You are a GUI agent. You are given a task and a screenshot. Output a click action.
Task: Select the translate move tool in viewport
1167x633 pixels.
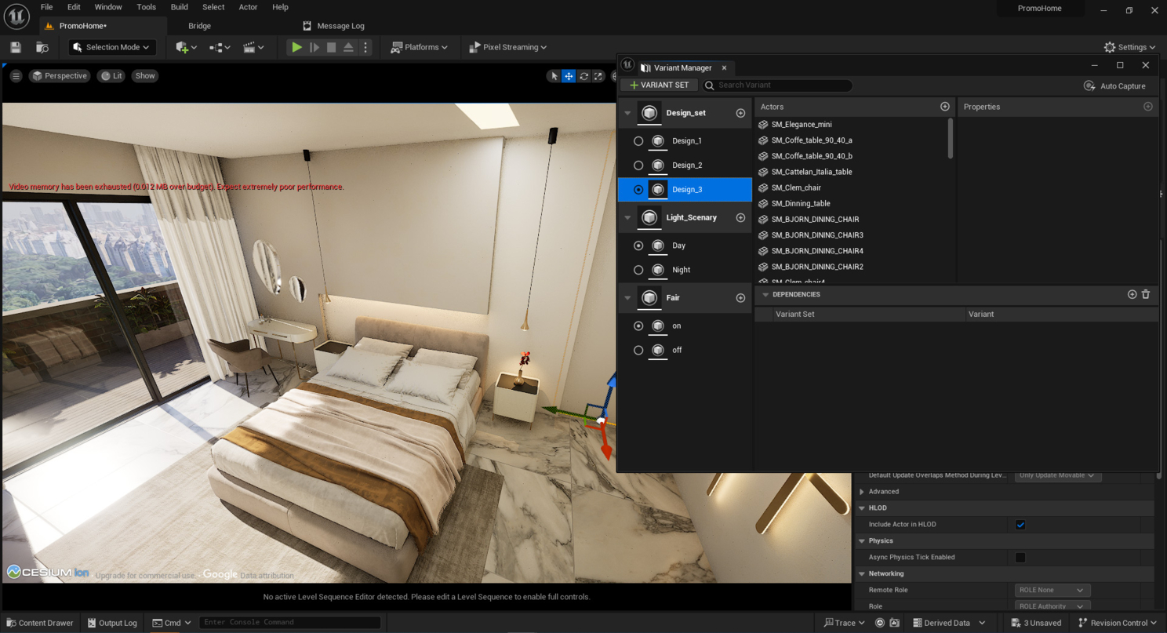569,76
